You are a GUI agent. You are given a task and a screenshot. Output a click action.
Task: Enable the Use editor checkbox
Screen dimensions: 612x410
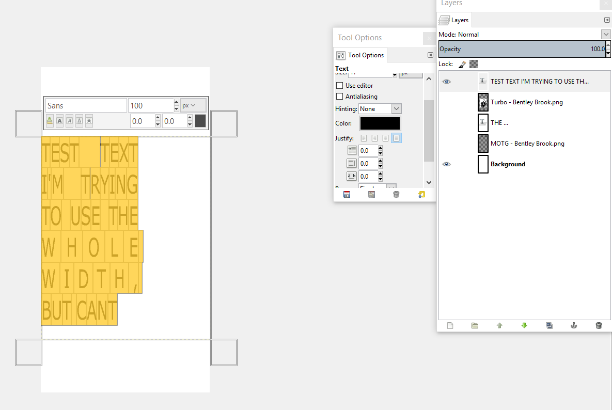coord(339,86)
